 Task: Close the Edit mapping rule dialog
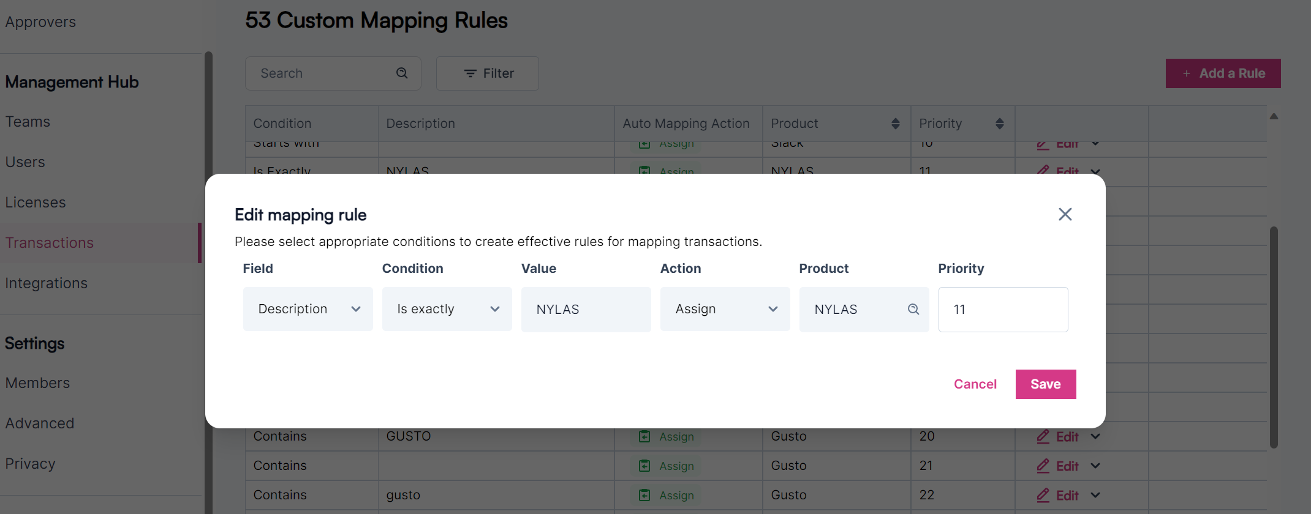[1065, 214]
